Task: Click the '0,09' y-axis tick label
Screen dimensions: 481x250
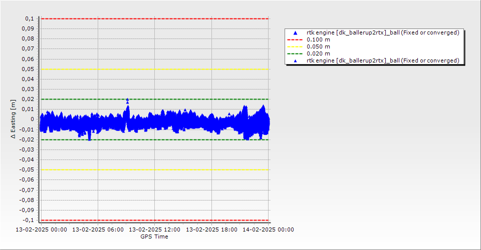Action: (x=28, y=29)
